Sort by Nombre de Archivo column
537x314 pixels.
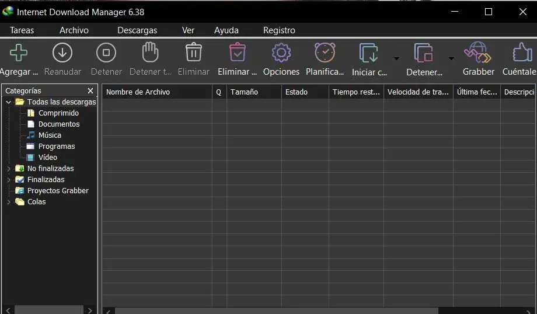pos(157,92)
